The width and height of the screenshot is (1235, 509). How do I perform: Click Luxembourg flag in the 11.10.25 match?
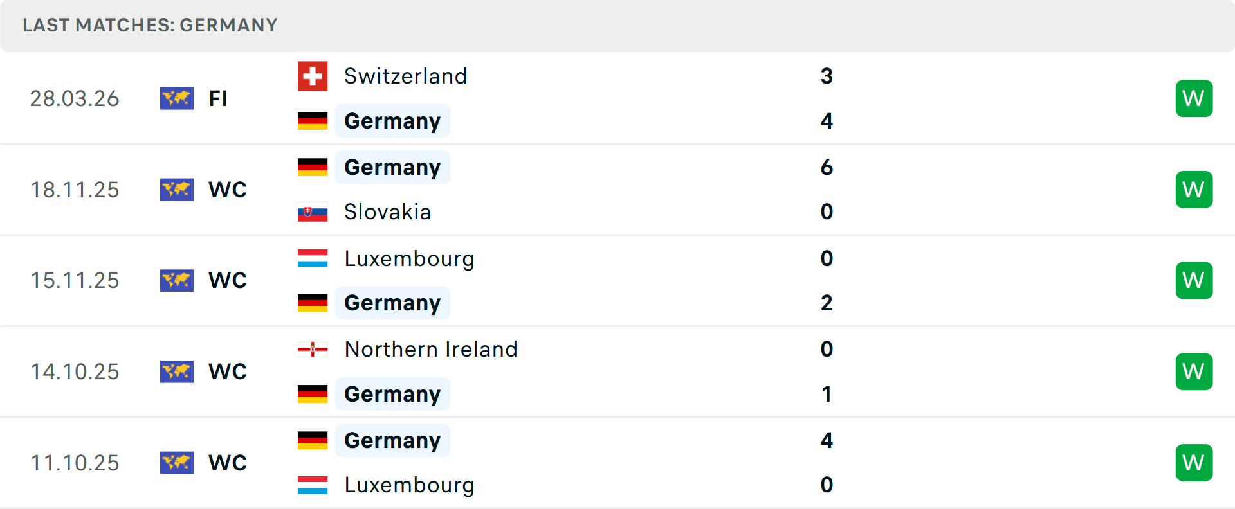click(x=313, y=485)
